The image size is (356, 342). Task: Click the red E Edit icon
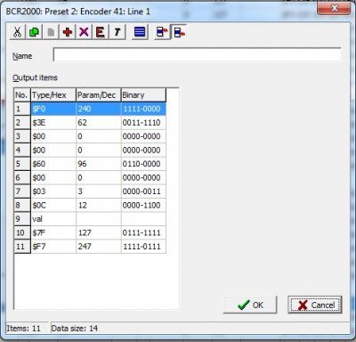point(101,32)
